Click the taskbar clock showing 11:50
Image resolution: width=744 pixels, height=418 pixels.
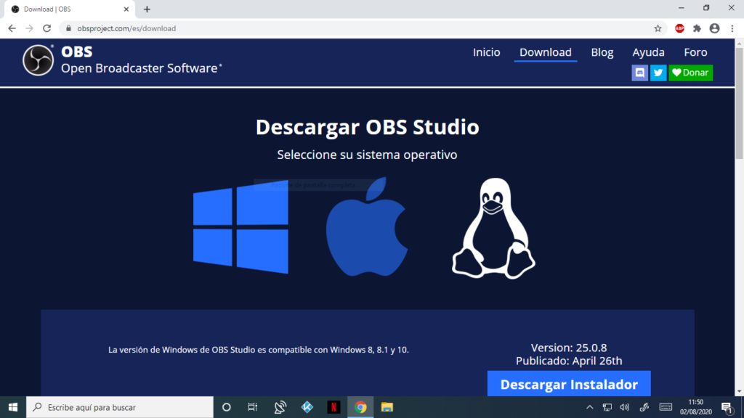tap(695, 407)
